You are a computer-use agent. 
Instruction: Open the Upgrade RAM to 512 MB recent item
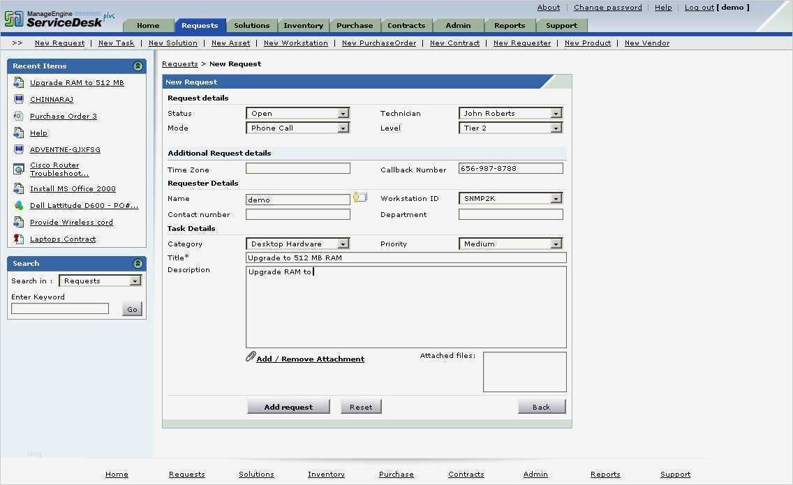point(77,82)
